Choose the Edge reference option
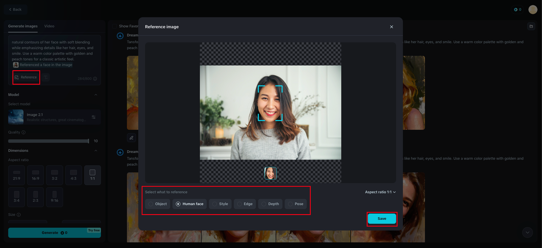This screenshot has height=248, width=542. (245, 204)
